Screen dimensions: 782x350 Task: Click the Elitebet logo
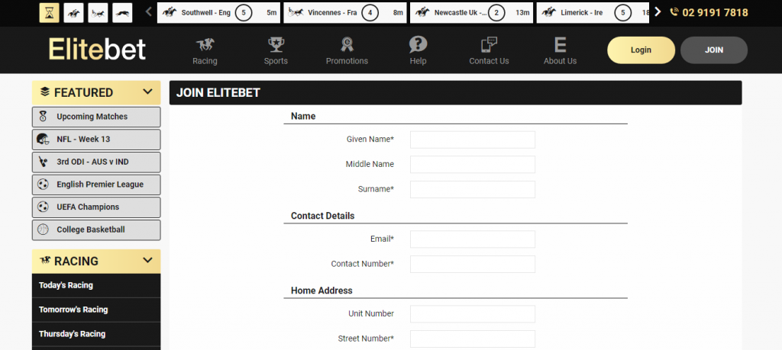click(97, 50)
